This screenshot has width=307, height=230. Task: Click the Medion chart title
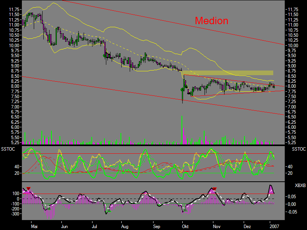211,21
